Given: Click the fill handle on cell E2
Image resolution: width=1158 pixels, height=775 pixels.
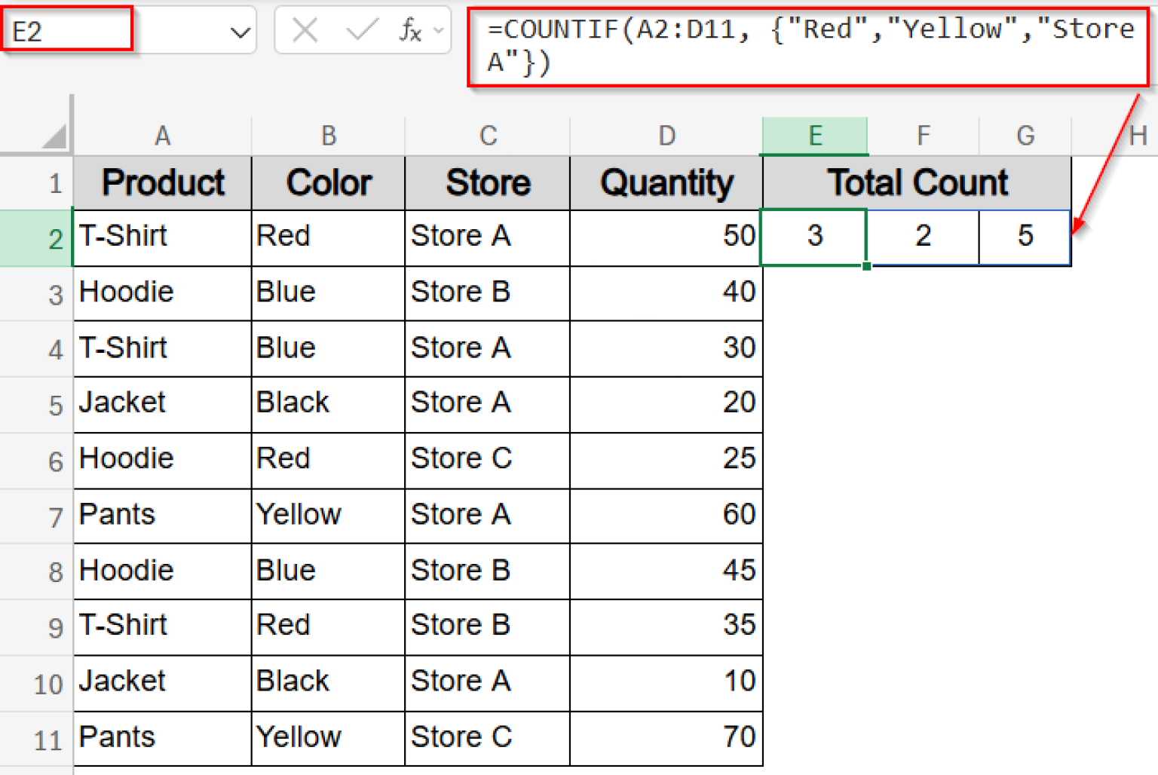Looking at the screenshot, I should (x=867, y=265).
